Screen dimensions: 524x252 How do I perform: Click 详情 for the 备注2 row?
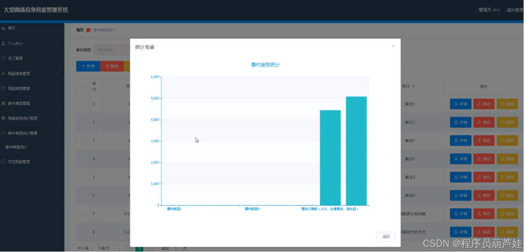pyautogui.click(x=461, y=123)
